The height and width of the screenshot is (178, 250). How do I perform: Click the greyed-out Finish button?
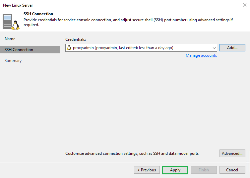pos(204,170)
